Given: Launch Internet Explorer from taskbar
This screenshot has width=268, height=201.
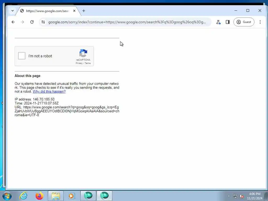Looking at the screenshot, I should tap(23, 196).
